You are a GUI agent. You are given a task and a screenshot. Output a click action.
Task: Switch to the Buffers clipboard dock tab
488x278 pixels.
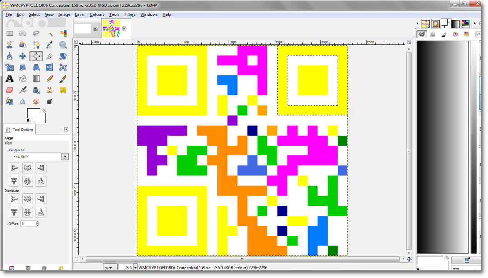coord(436,24)
